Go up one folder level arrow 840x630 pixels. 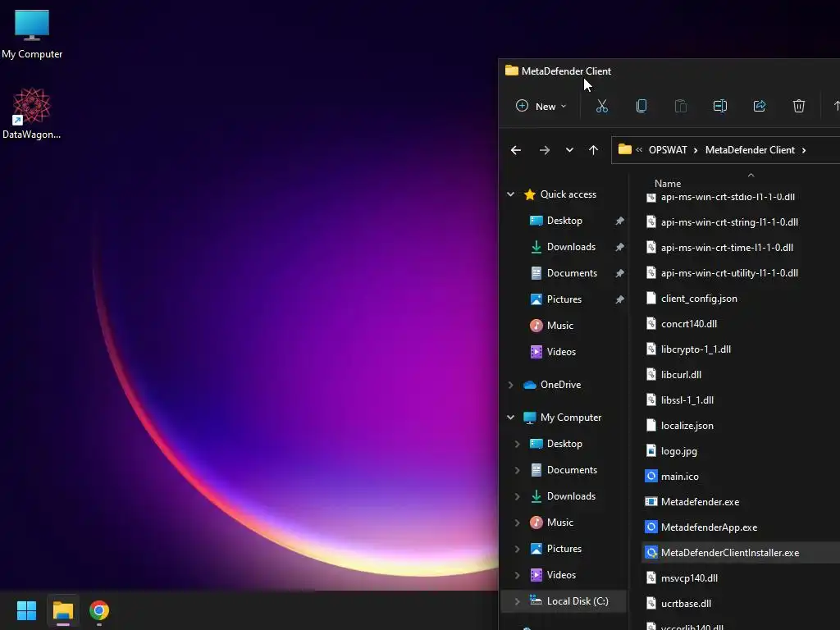(x=593, y=151)
